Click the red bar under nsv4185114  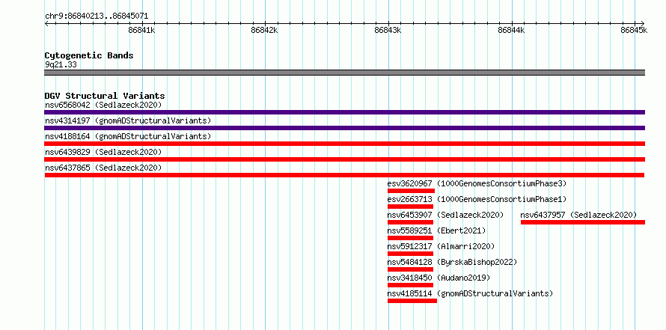[412, 301]
